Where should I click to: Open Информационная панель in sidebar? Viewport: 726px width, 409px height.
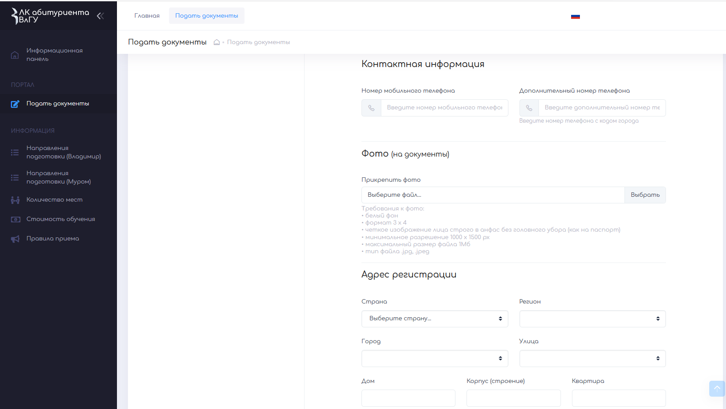(x=58, y=55)
